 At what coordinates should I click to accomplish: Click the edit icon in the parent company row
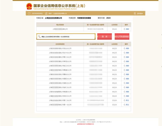pyautogui.click(x=124, y=29)
